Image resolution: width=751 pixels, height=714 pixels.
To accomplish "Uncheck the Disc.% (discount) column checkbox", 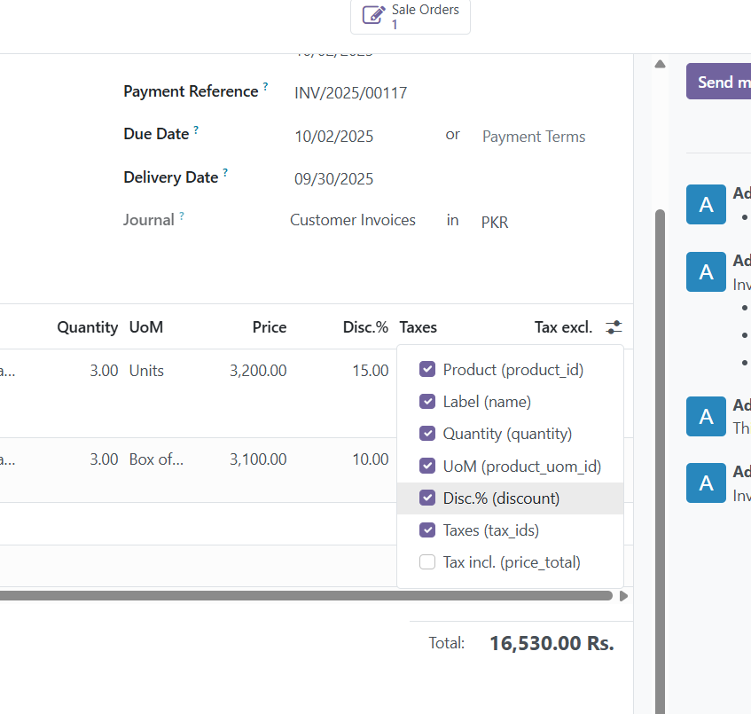I will 427,498.
